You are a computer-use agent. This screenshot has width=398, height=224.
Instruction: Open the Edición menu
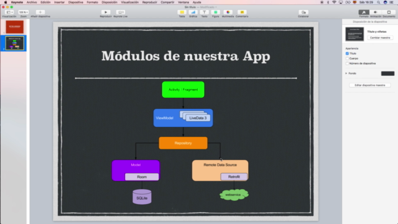click(45, 2)
